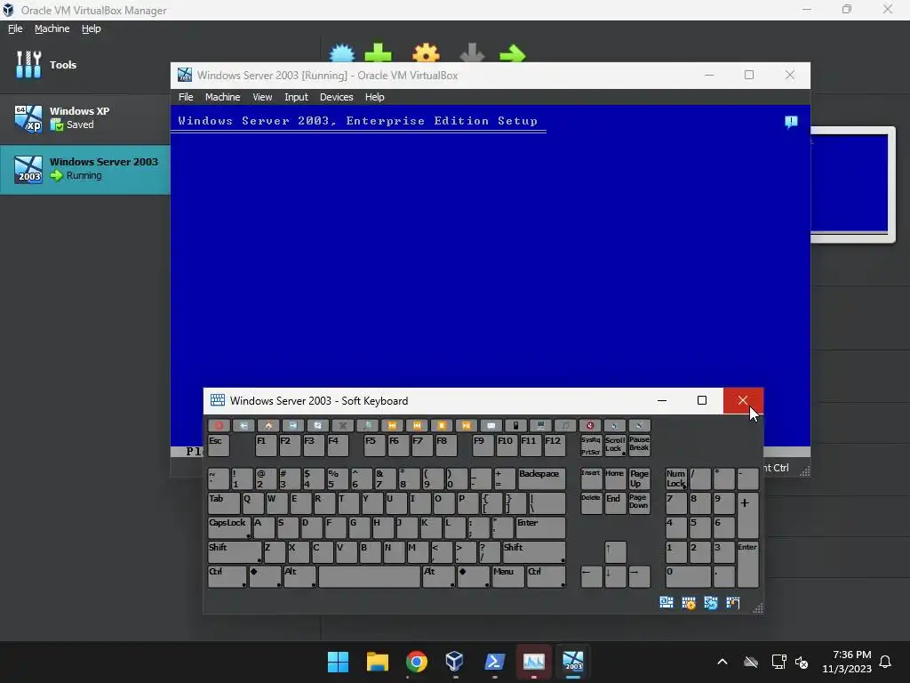Open File menu in VirtualBox Manager
This screenshot has width=910, height=683.
(15, 28)
